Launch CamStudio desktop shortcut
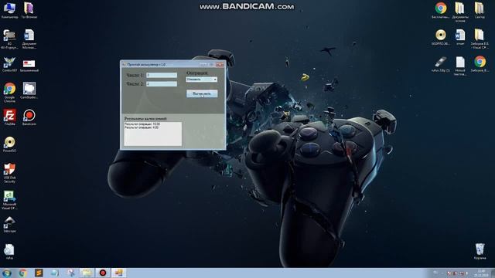Image resolution: width=495 pixels, height=278 pixels. 29,91
